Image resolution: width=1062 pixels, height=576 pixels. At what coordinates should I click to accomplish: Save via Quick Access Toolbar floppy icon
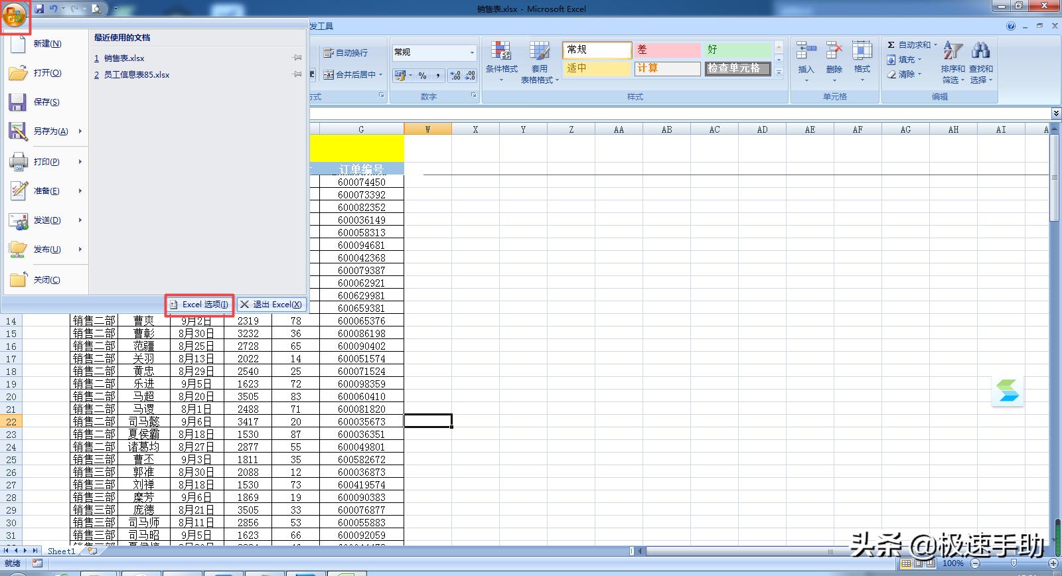click(x=39, y=9)
